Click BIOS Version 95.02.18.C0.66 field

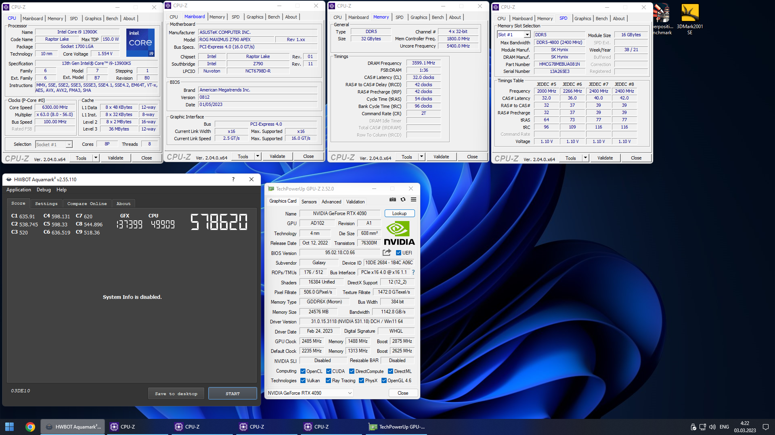click(x=340, y=253)
